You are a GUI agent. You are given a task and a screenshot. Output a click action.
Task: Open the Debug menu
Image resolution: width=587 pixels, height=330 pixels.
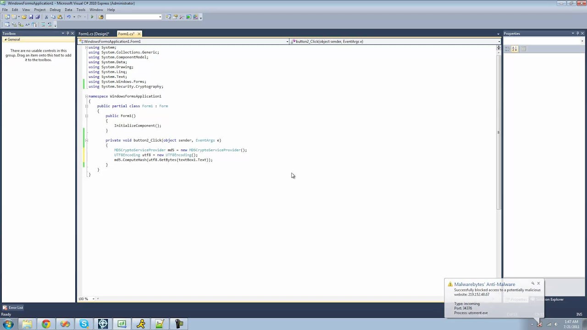(55, 10)
